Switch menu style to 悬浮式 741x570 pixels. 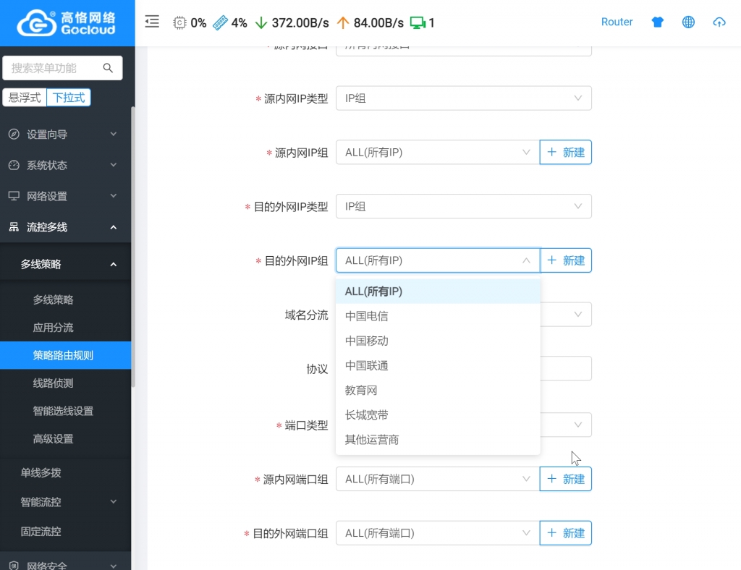tap(25, 98)
